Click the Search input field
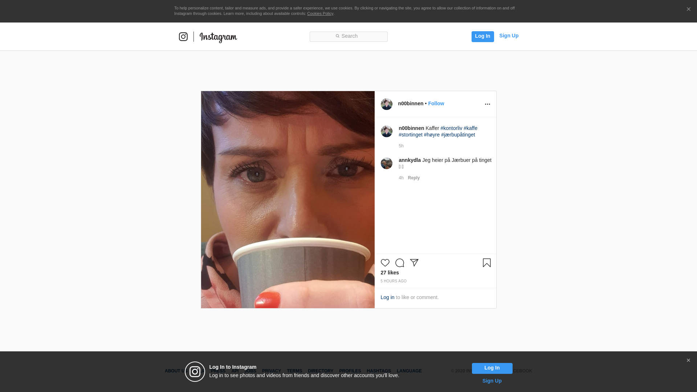Viewport: 697px width, 392px height. click(348, 36)
